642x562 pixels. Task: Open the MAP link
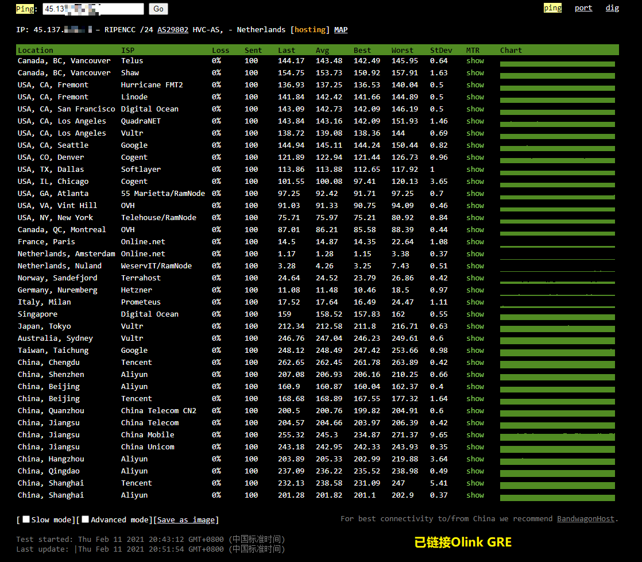341,29
